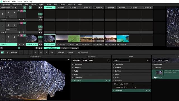Double the BPM with *2

(46, 52)
